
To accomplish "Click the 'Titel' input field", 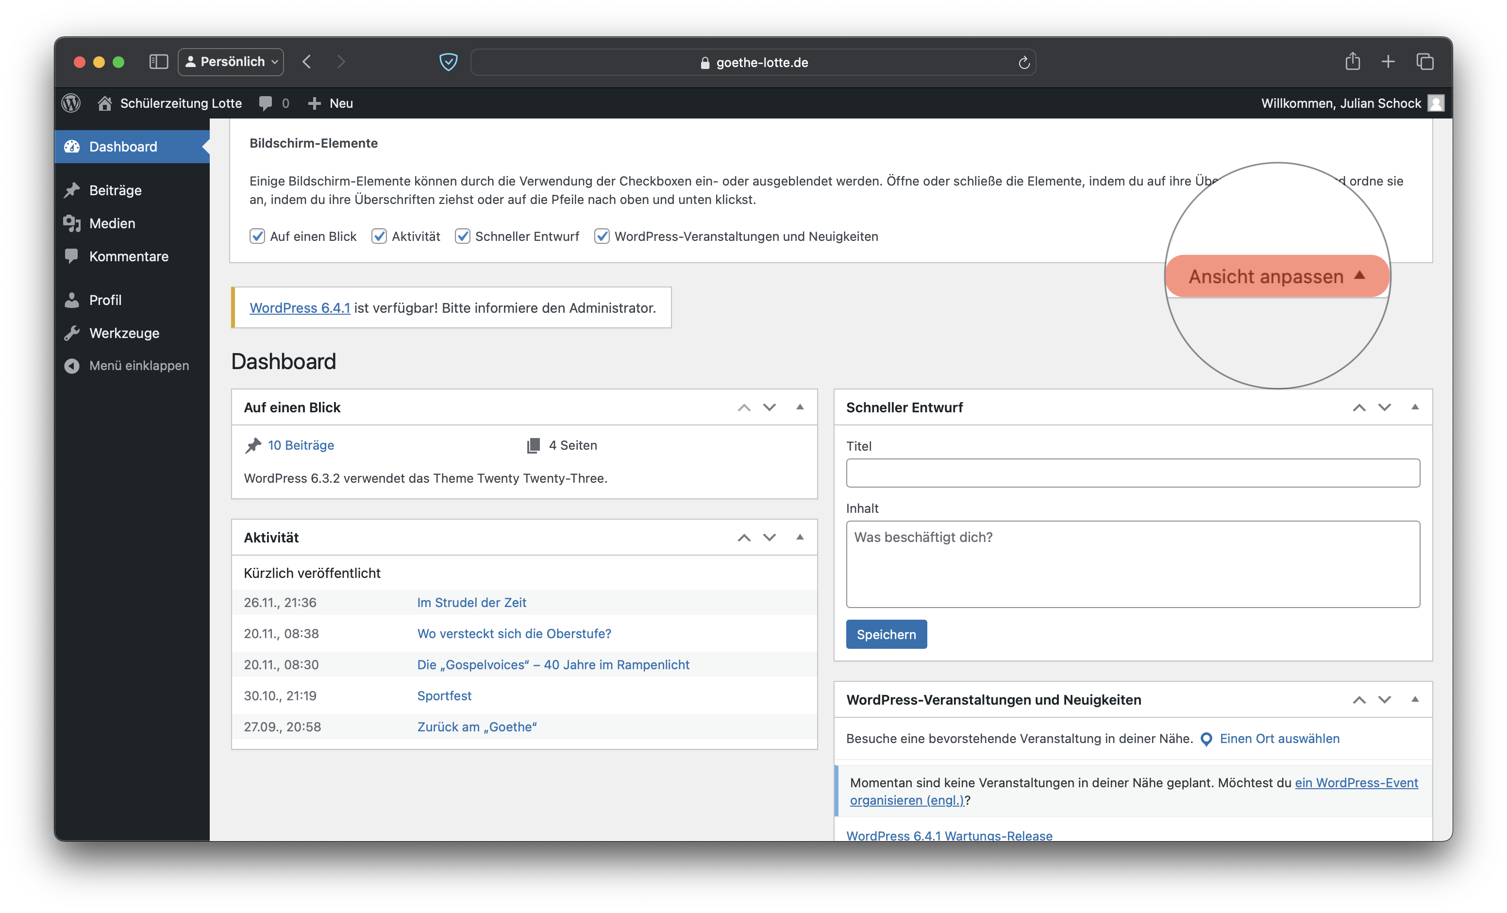I will (x=1132, y=473).
